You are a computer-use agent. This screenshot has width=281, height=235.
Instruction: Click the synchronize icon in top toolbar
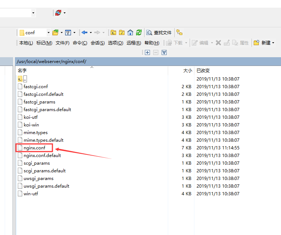(x=58, y=13)
